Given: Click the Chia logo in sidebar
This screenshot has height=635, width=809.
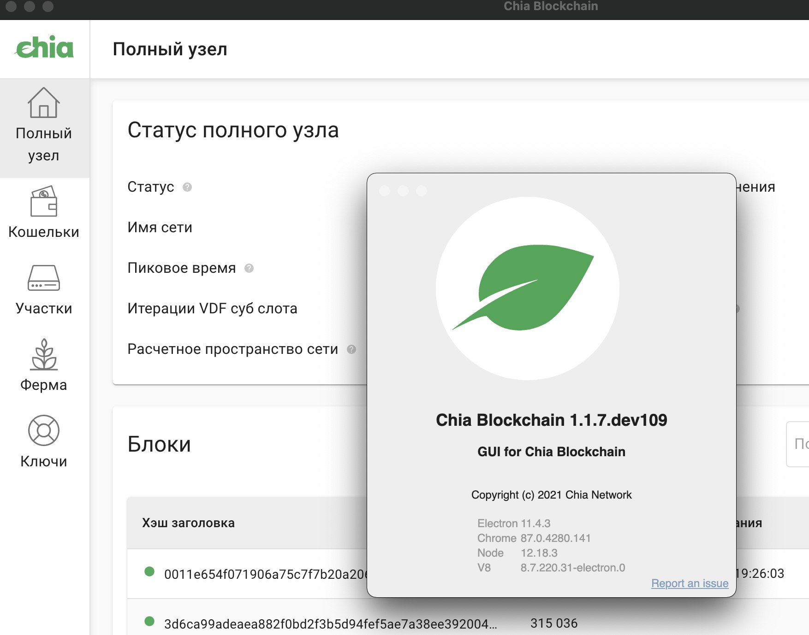Looking at the screenshot, I should (x=44, y=47).
